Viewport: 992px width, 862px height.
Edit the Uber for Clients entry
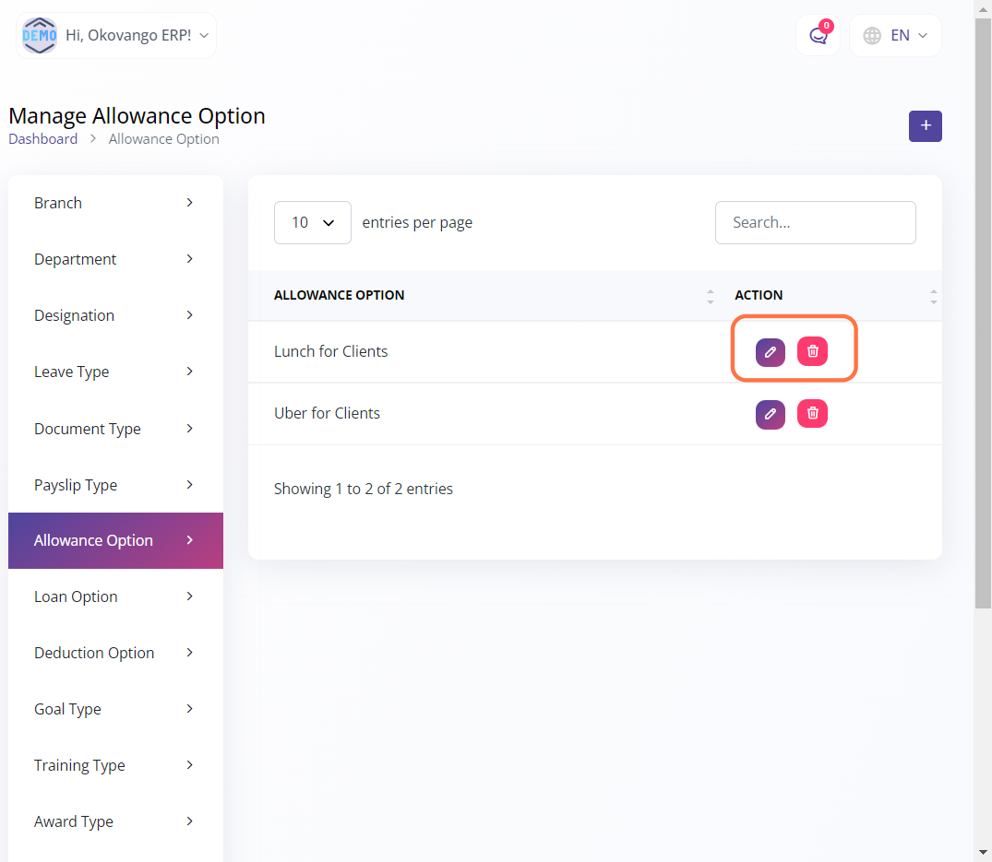click(770, 414)
